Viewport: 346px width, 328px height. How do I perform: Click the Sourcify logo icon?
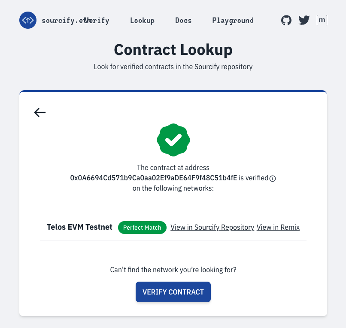pos(28,20)
